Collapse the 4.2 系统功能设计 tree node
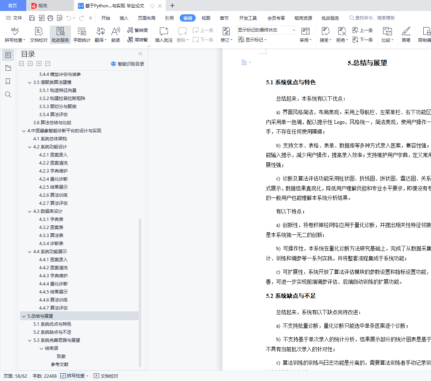This screenshot has height=381, width=431. 30,147
